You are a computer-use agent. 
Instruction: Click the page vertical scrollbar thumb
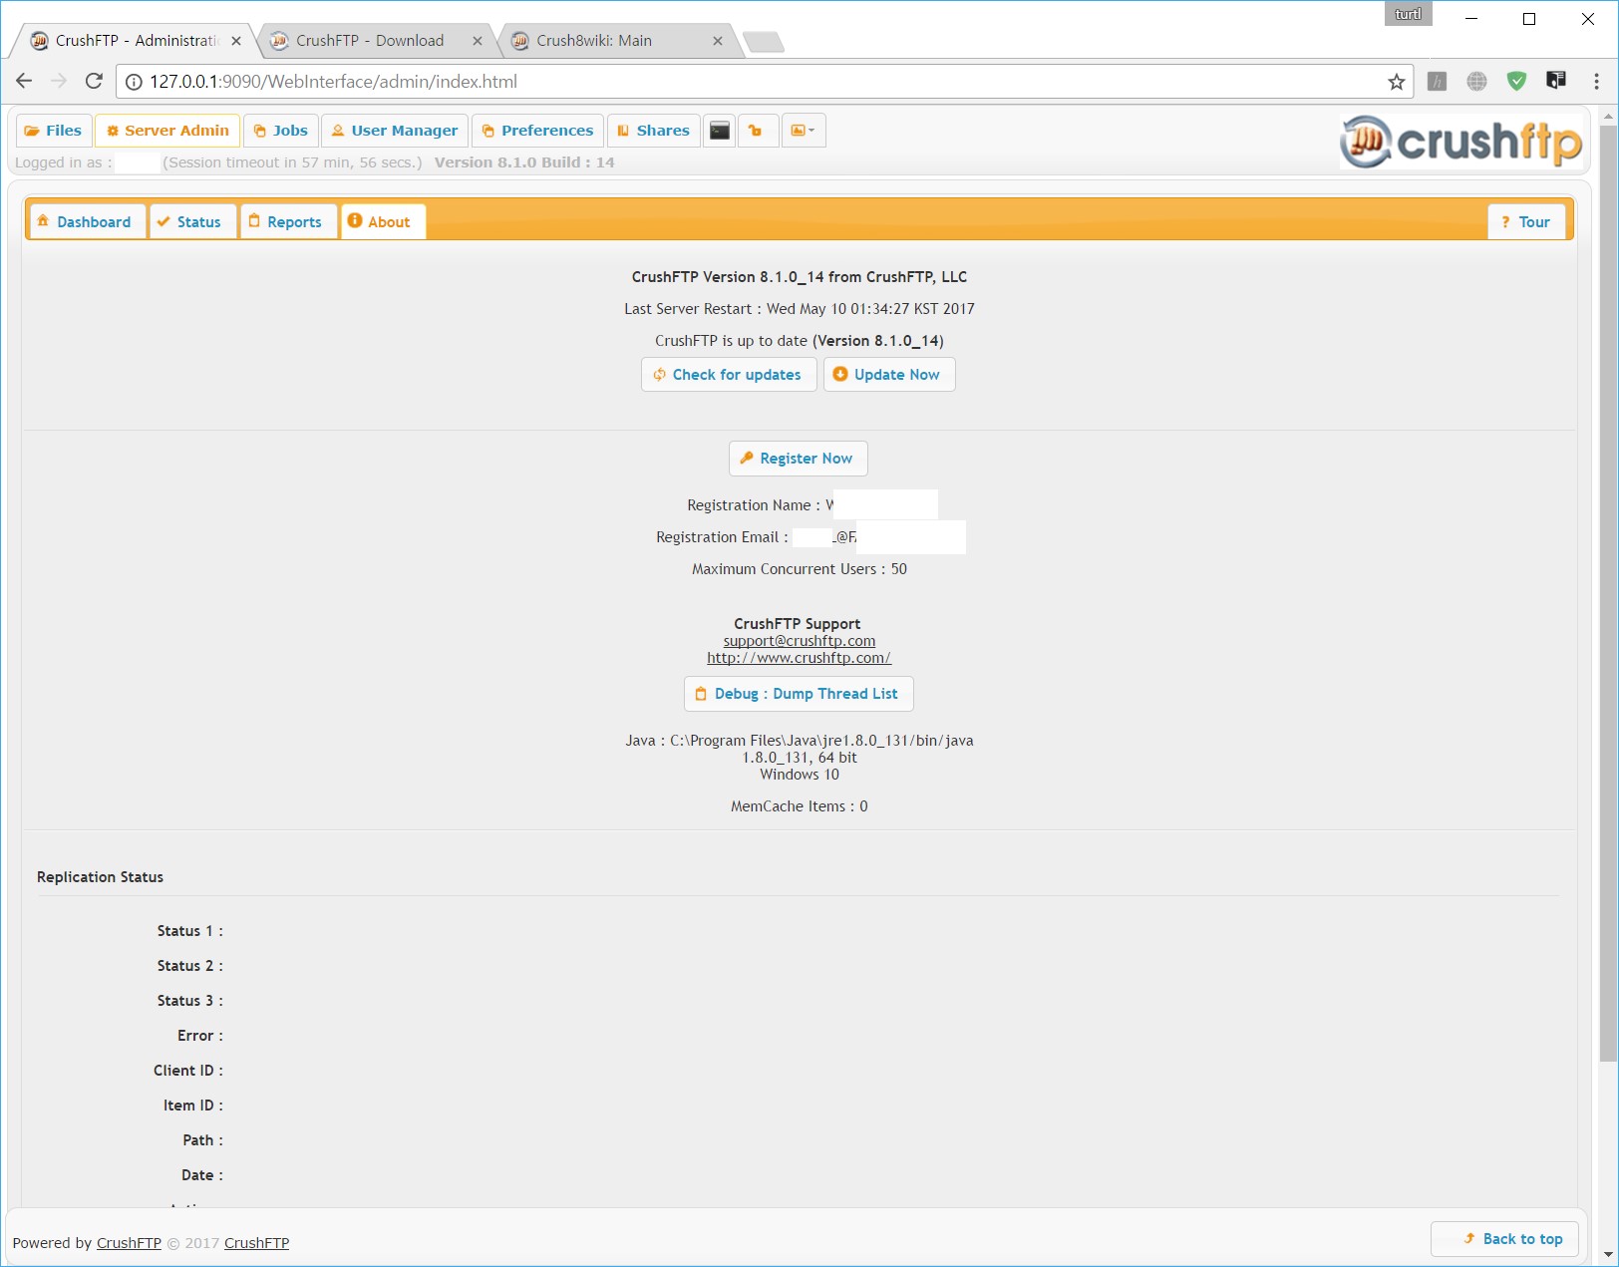pos(1608,594)
